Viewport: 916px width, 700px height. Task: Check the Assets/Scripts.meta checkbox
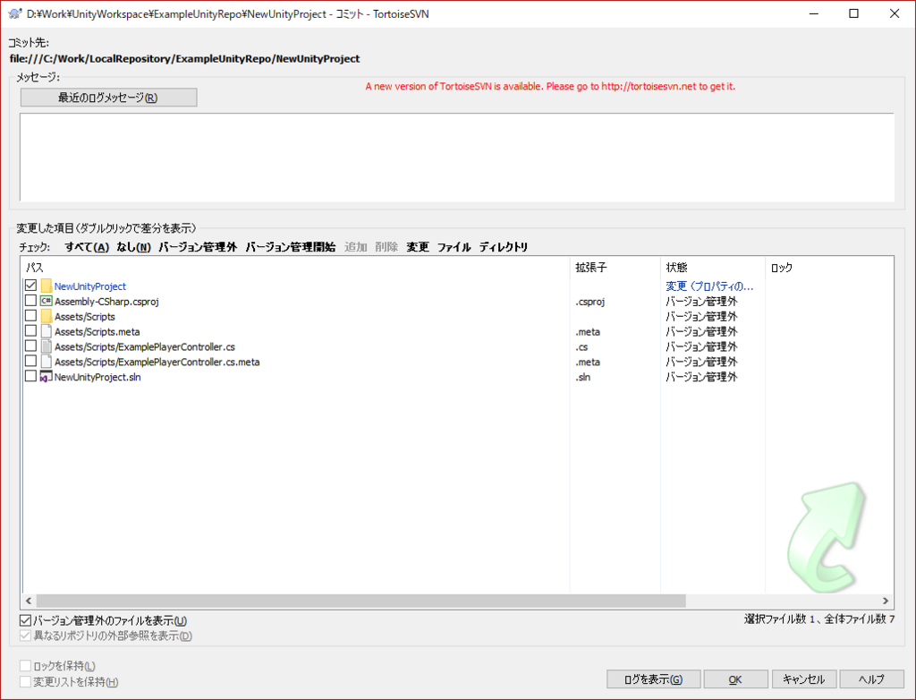(31, 331)
